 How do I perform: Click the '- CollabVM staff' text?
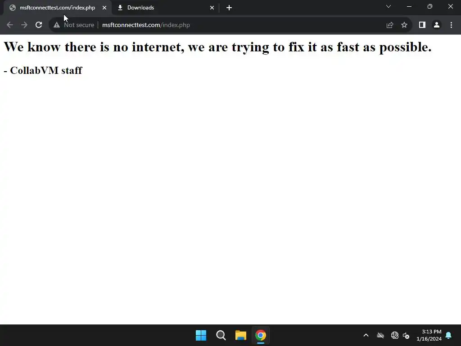pyautogui.click(x=43, y=70)
